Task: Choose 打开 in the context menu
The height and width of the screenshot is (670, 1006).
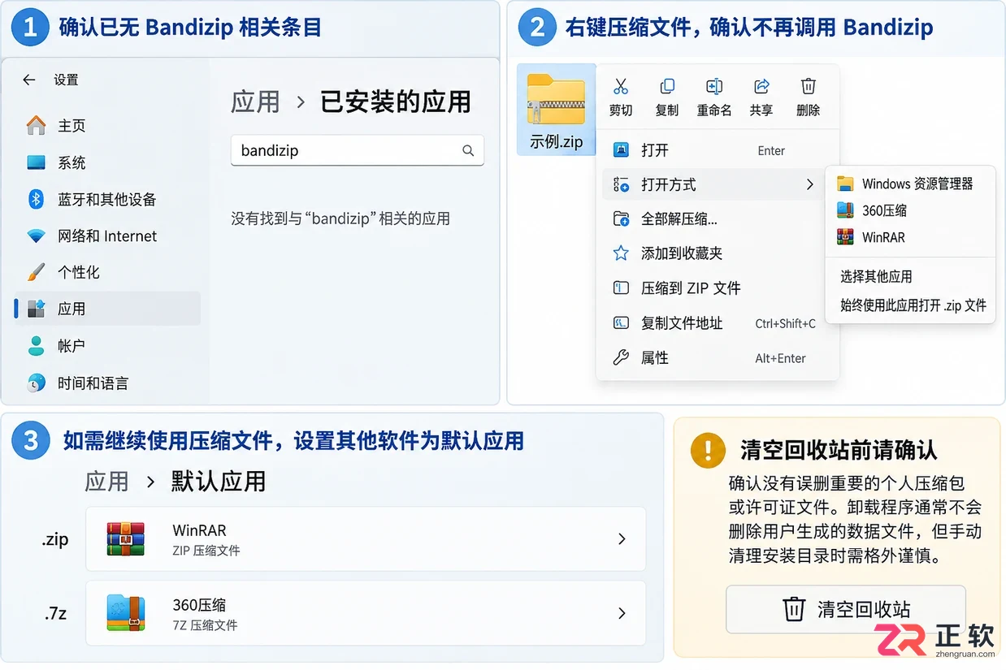Action: 718,150
